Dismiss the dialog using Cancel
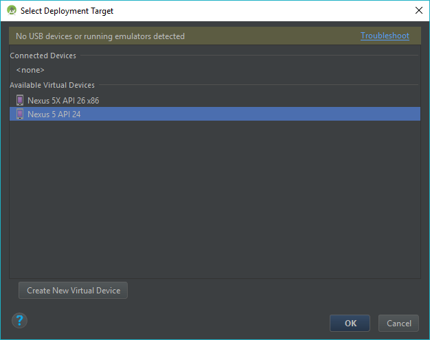This screenshot has width=430, height=340. point(398,324)
